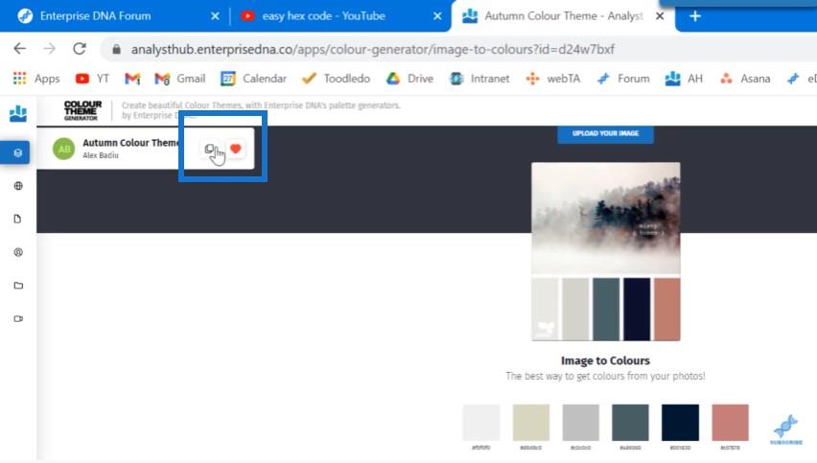Select the slate teal colour swatch
The height and width of the screenshot is (463, 817).
tap(630, 423)
